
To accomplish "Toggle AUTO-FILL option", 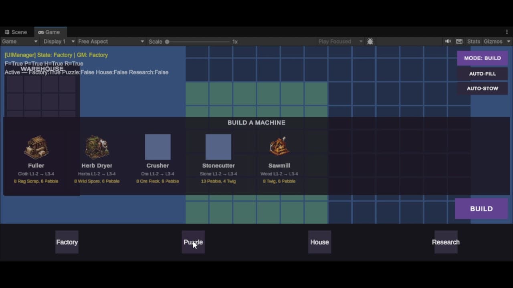I will 483,74.
